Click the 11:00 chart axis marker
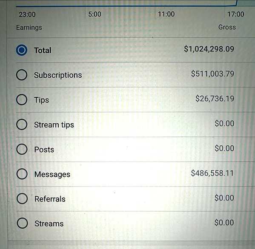The height and width of the screenshot is (249, 255). (166, 14)
